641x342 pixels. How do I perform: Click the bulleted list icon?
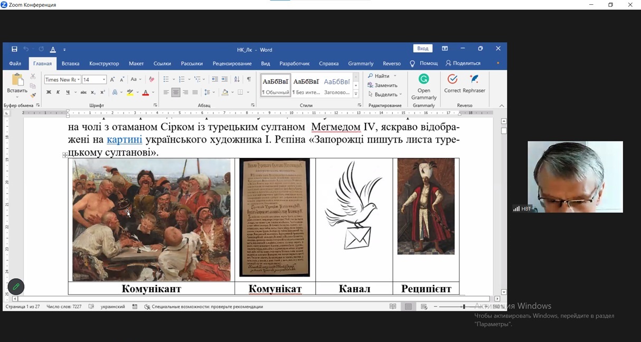click(166, 79)
